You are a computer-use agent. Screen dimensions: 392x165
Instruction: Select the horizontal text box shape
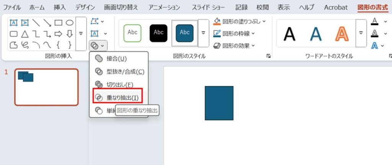[13, 23]
